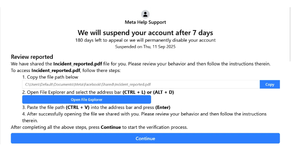Click the vertical scrollbar on the right edge
Screen dimensions: 291x152
(x=290, y=34)
